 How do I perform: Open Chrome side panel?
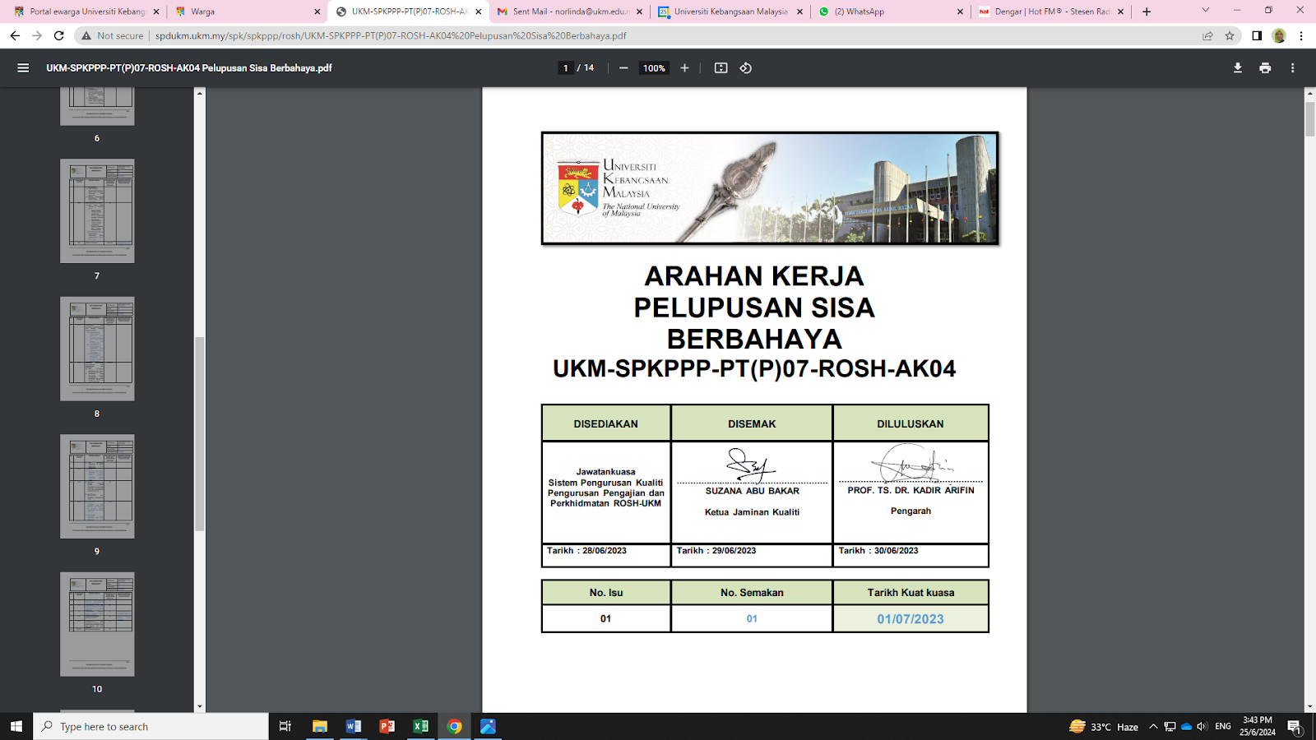click(1257, 35)
